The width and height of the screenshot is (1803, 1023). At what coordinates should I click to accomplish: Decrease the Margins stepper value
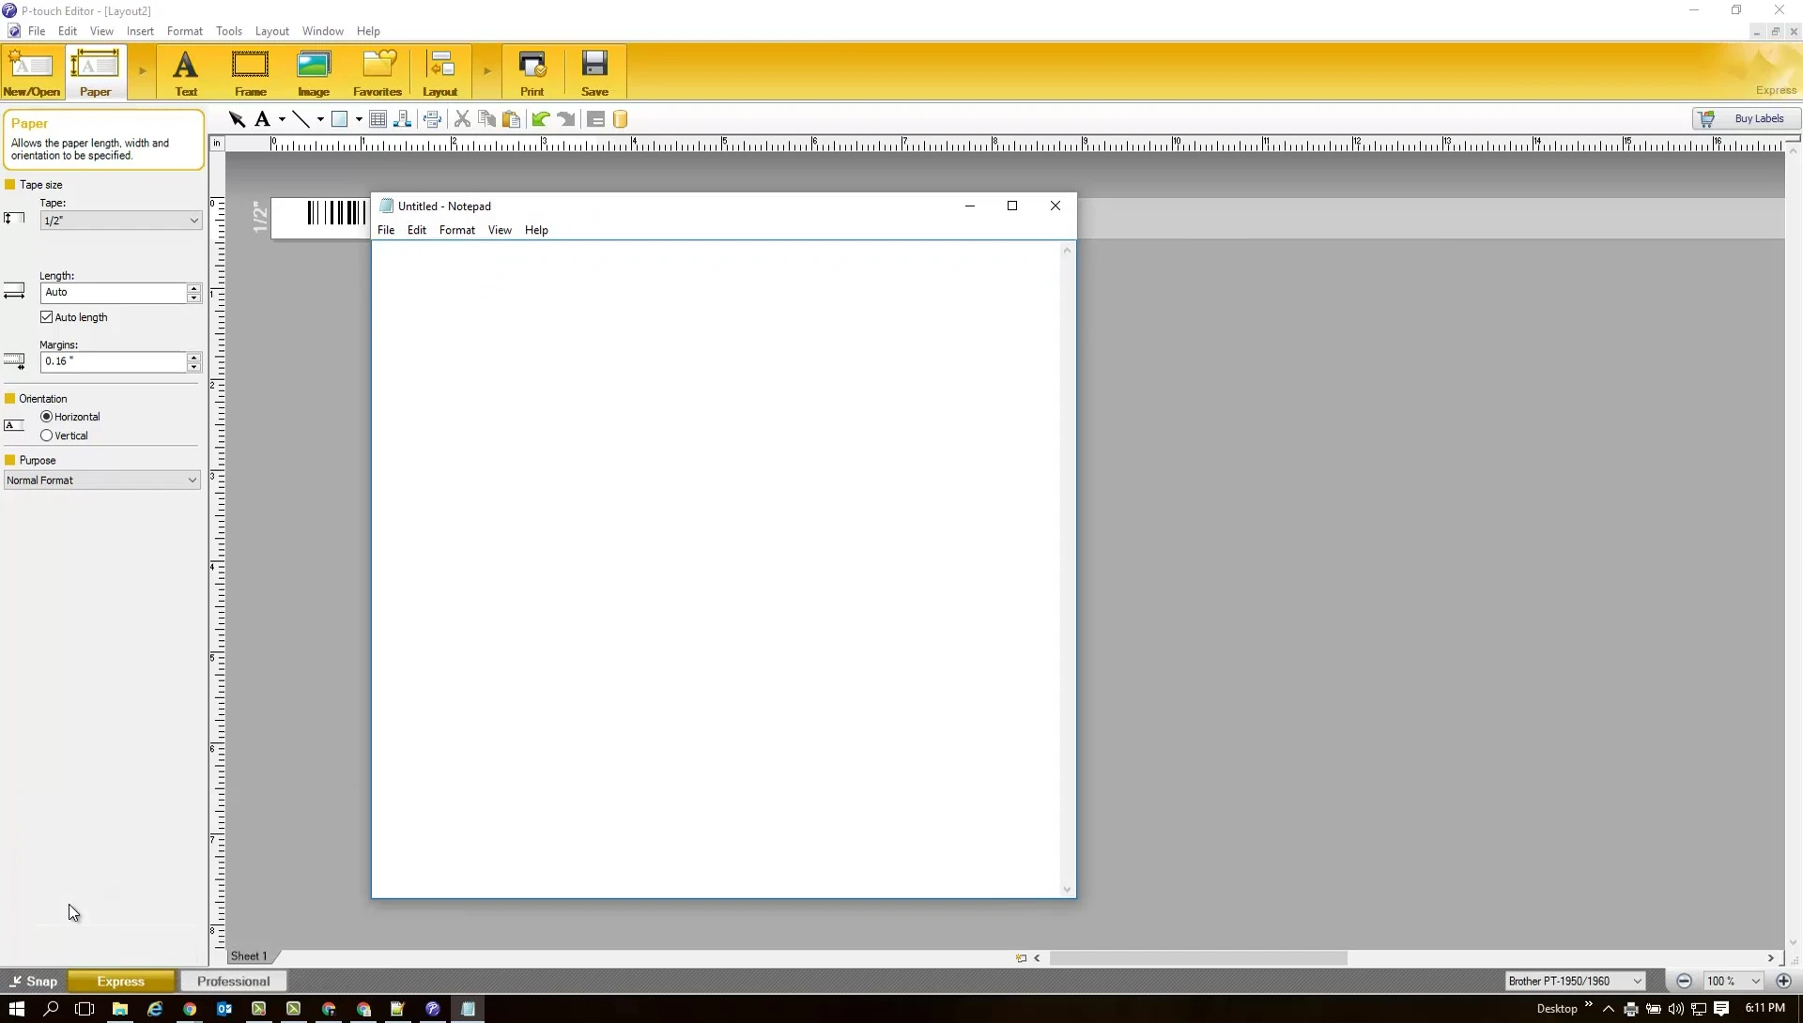point(193,367)
